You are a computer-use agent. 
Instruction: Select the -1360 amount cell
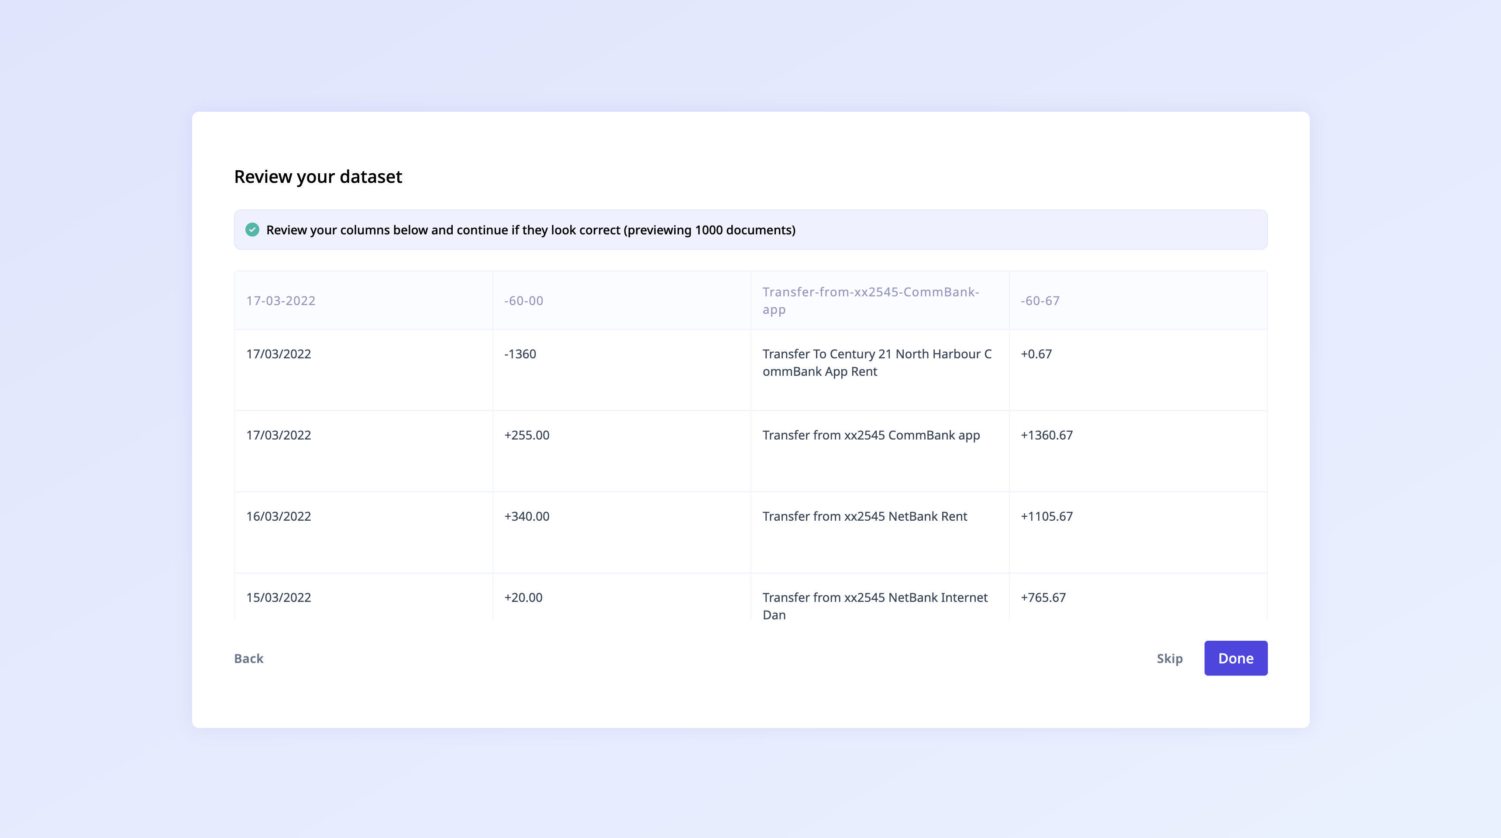click(520, 354)
